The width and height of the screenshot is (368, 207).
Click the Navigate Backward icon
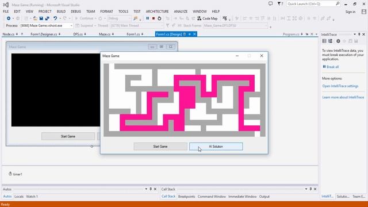point(9,18)
